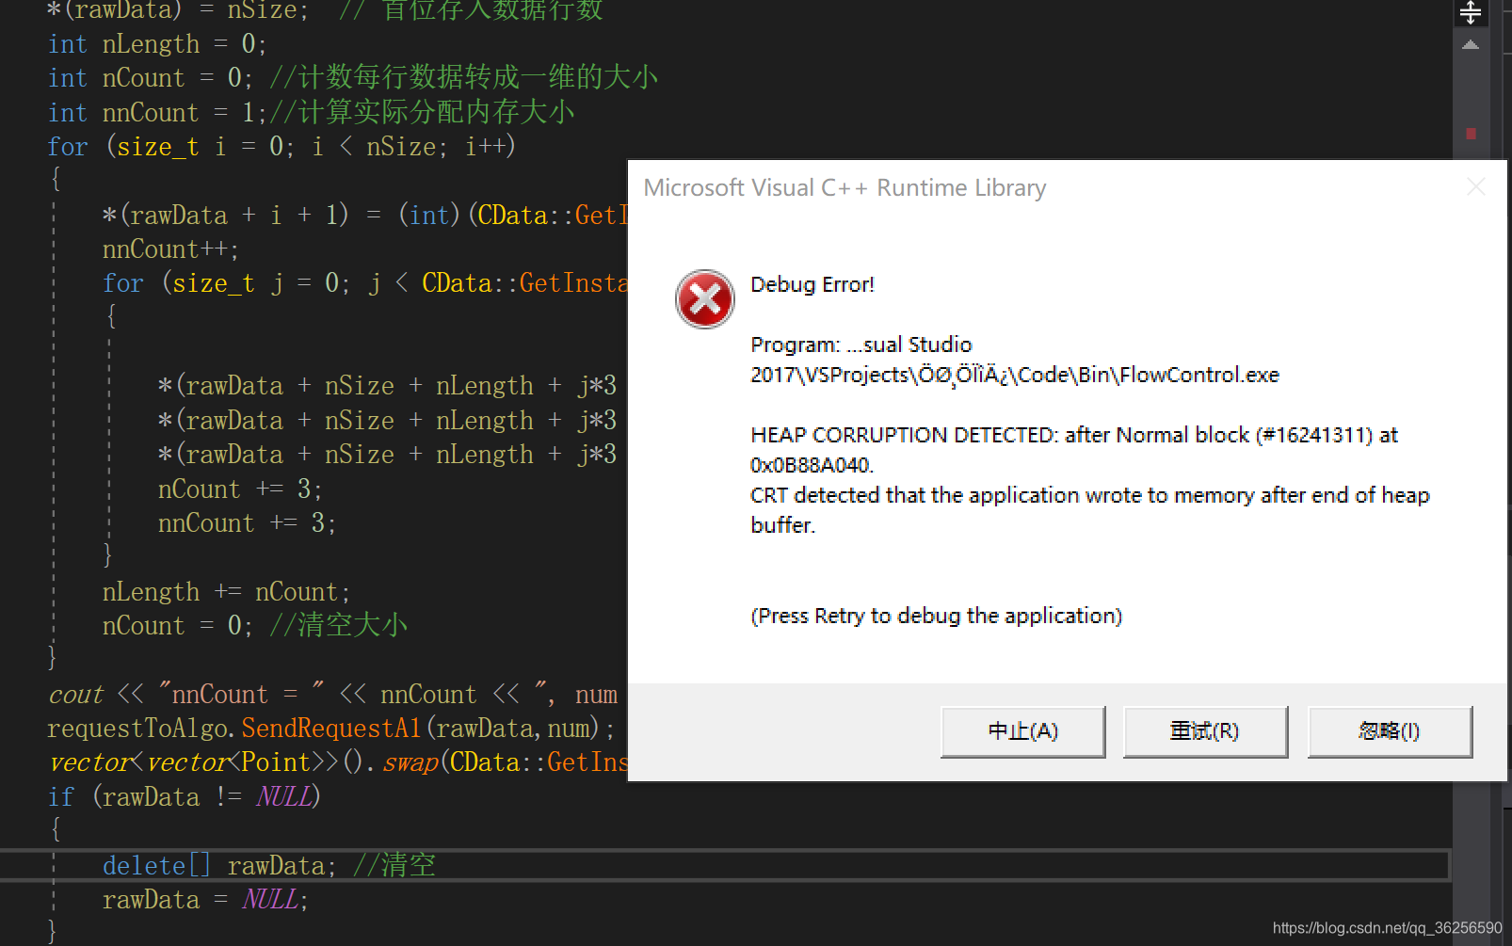Close the Runtime Library error dialog
Image resolution: width=1512 pixels, height=946 pixels.
[1476, 187]
